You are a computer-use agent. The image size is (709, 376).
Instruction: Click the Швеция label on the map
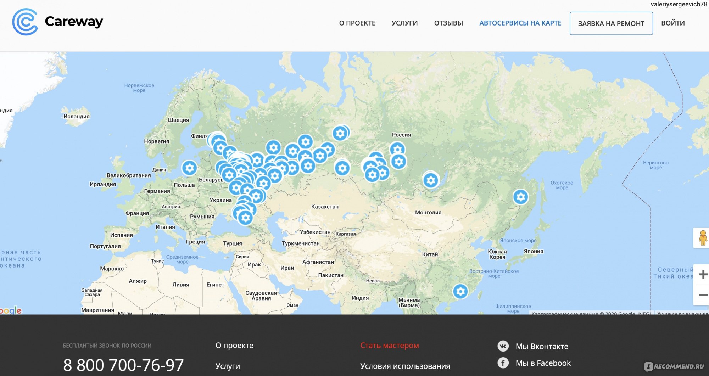[x=178, y=120]
